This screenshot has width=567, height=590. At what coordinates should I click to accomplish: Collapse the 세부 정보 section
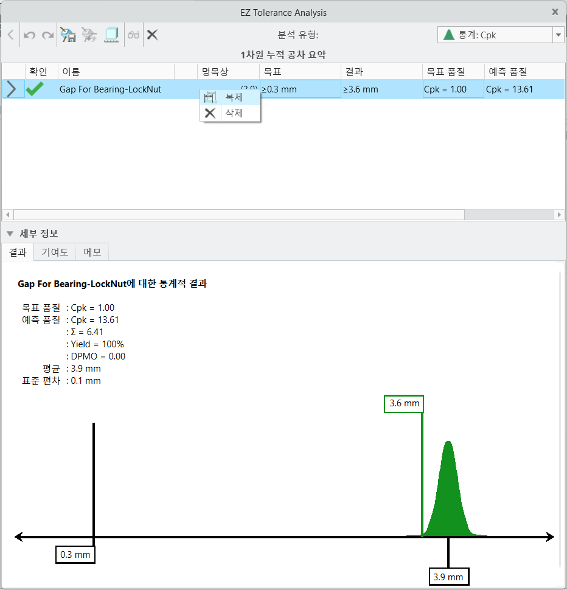(x=10, y=234)
